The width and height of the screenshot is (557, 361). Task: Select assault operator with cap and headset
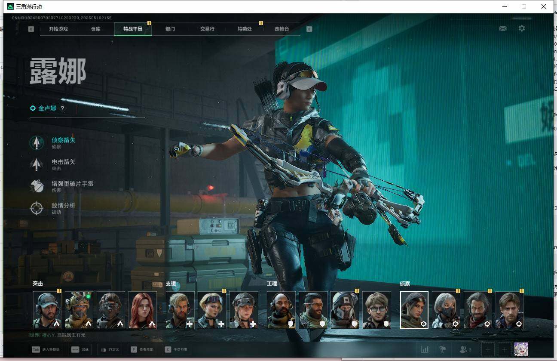(47, 310)
